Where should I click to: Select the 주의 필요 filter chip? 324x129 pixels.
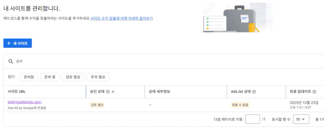click(x=98, y=77)
